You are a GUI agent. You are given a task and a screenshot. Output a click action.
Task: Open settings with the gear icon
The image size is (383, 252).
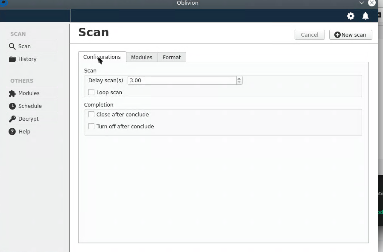pos(351,16)
